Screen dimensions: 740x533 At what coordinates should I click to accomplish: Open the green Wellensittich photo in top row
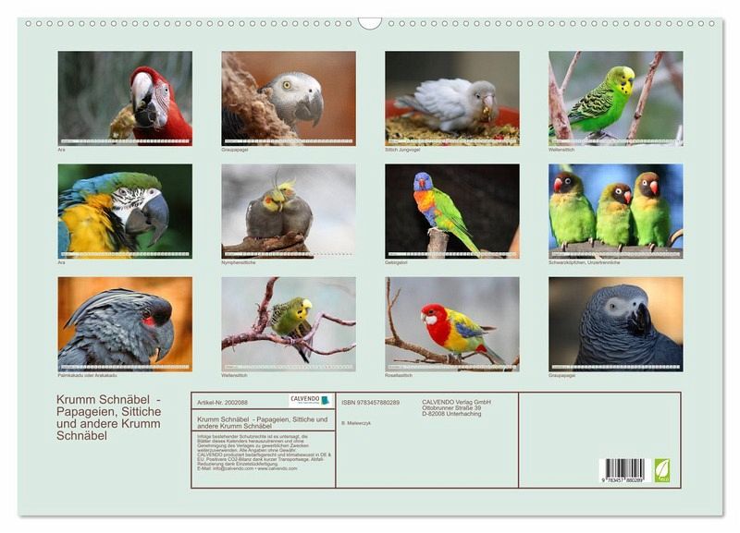pos(615,99)
